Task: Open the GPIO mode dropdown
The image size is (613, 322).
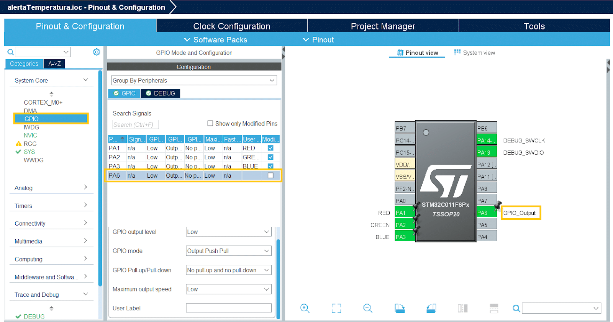Action: click(x=228, y=251)
